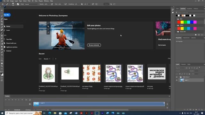Image resolution: width=205 pixels, height=115 pixels.
Task: Click the split at playhead scissors icon
Action: [26, 100]
